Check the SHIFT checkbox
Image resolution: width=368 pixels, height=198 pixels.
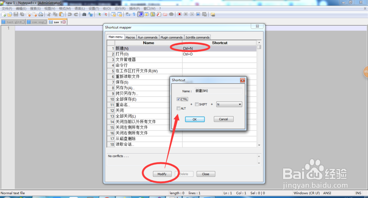pos(197,104)
